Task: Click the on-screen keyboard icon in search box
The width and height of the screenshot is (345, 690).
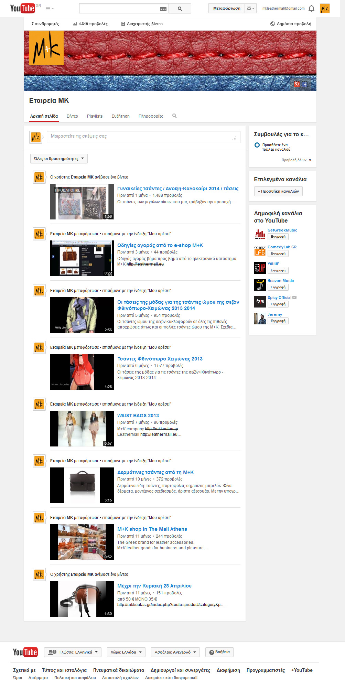Action: tap(163, 9)
